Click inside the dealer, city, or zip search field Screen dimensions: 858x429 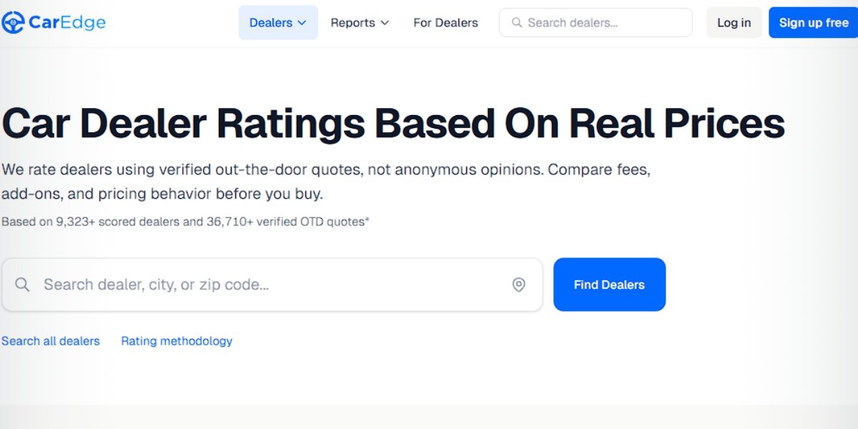(x=214, y=284)
